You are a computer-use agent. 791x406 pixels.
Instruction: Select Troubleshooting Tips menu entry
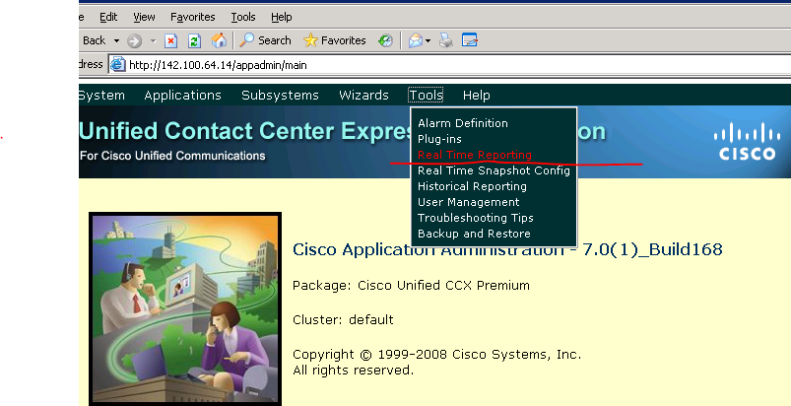click(x=476, y=218)
